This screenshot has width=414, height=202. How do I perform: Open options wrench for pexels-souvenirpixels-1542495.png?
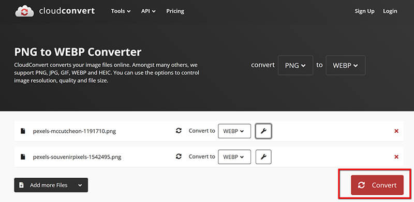pyautogui.click(x=263, y=157)
